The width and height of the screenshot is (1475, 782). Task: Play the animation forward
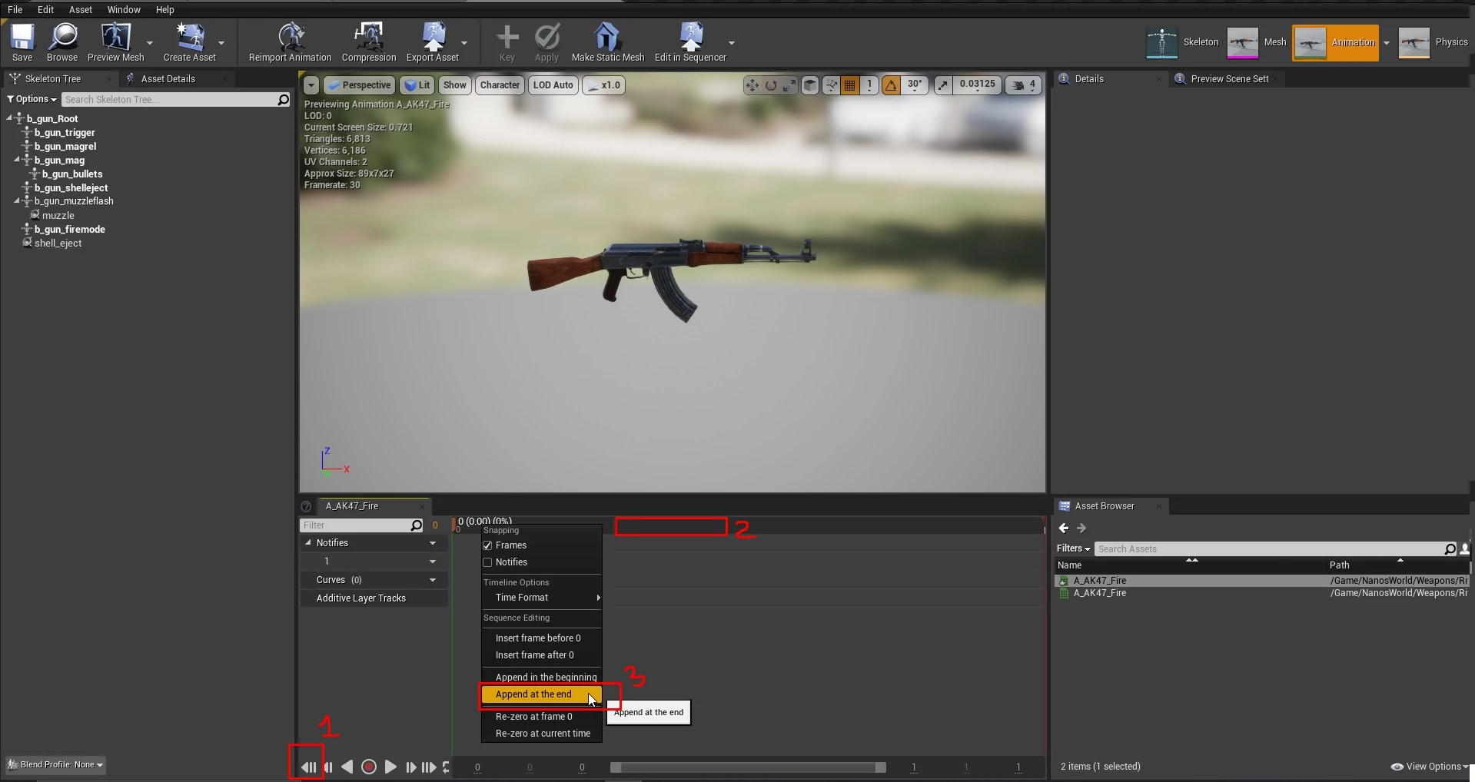(390, 767)
